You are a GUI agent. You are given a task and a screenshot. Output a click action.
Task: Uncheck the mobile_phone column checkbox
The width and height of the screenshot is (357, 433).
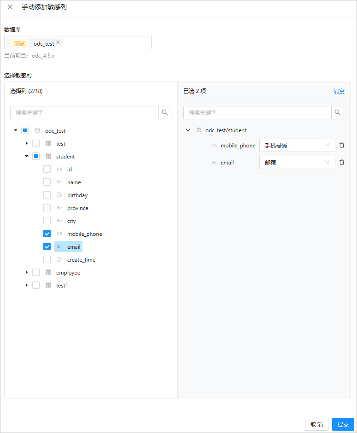coord(47,234)
